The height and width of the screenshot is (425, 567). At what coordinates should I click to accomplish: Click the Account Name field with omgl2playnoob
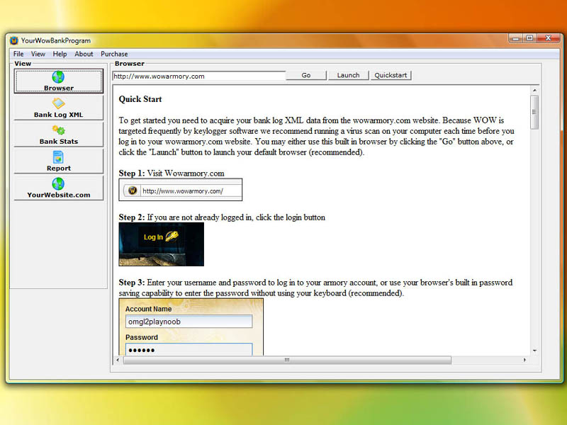tap(189, 322)
